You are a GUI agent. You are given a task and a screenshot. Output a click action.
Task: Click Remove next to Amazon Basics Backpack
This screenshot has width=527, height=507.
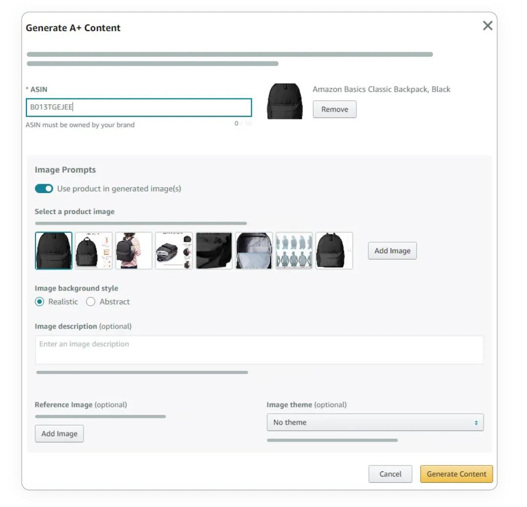coord(334,109)
